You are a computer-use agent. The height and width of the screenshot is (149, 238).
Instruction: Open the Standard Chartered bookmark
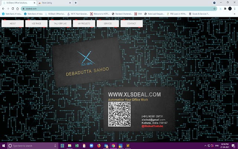(x=122, y=14)
